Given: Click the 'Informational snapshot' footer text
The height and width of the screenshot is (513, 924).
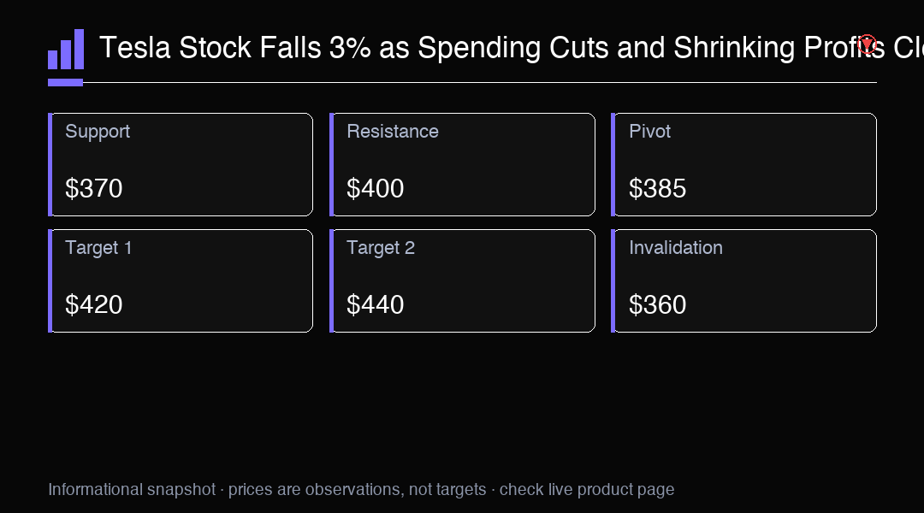Looking at the screenshot, I should [132, 489].
